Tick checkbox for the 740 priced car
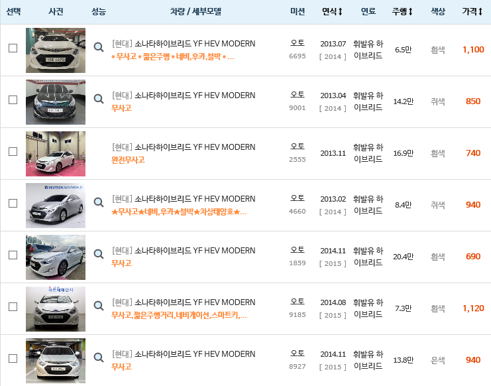The image size is (491, 386). click(13, 152)
